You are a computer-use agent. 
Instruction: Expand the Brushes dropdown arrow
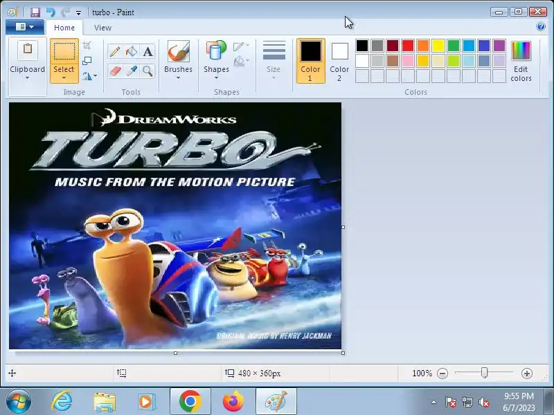[x=178, y=78]
